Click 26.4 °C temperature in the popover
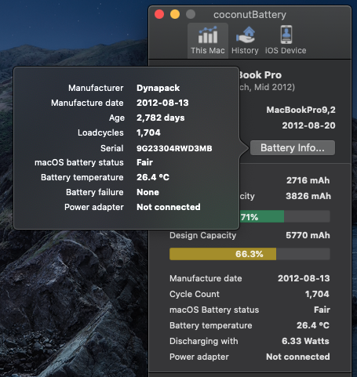357x377 pixels. tap(153, 177)
